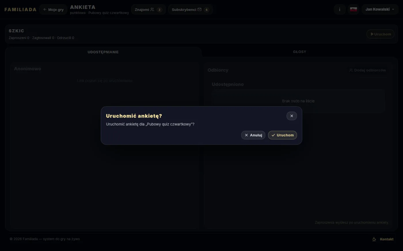
Task: Click the subtitle "punktowa · Pubowy quiz czwartkowy"
Action: (x=99, y=13)
